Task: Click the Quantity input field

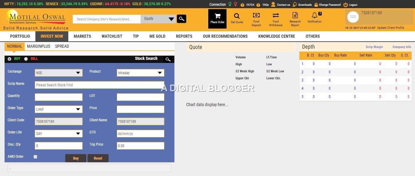Action: tap(59, 97)
